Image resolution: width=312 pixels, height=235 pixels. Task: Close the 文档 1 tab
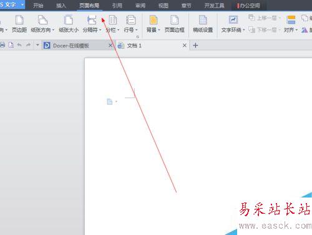coord(185,46)
